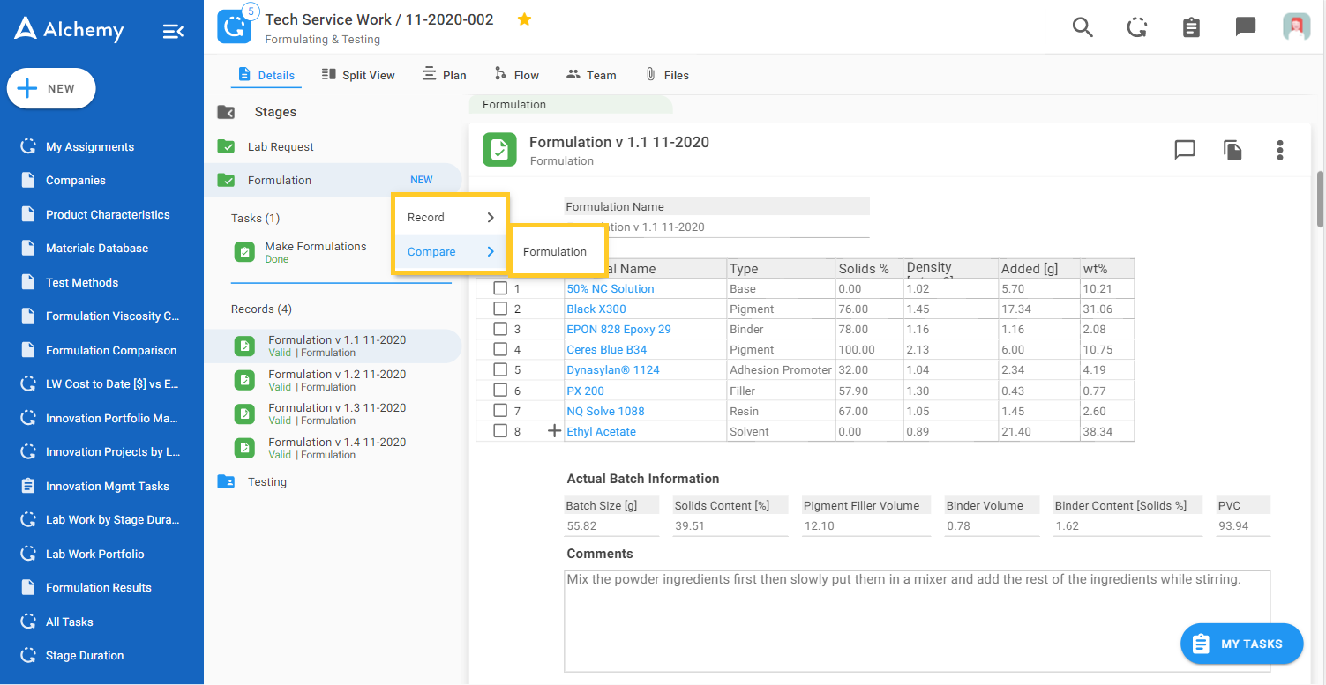
Task: Click the activity spinner icon beside search
Action: (x=1137, y=27)
